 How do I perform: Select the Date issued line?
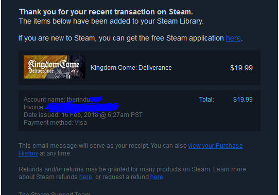point(83,115)
